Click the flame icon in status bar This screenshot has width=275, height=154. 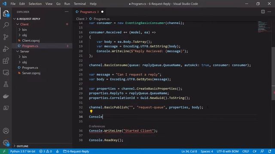57,151
